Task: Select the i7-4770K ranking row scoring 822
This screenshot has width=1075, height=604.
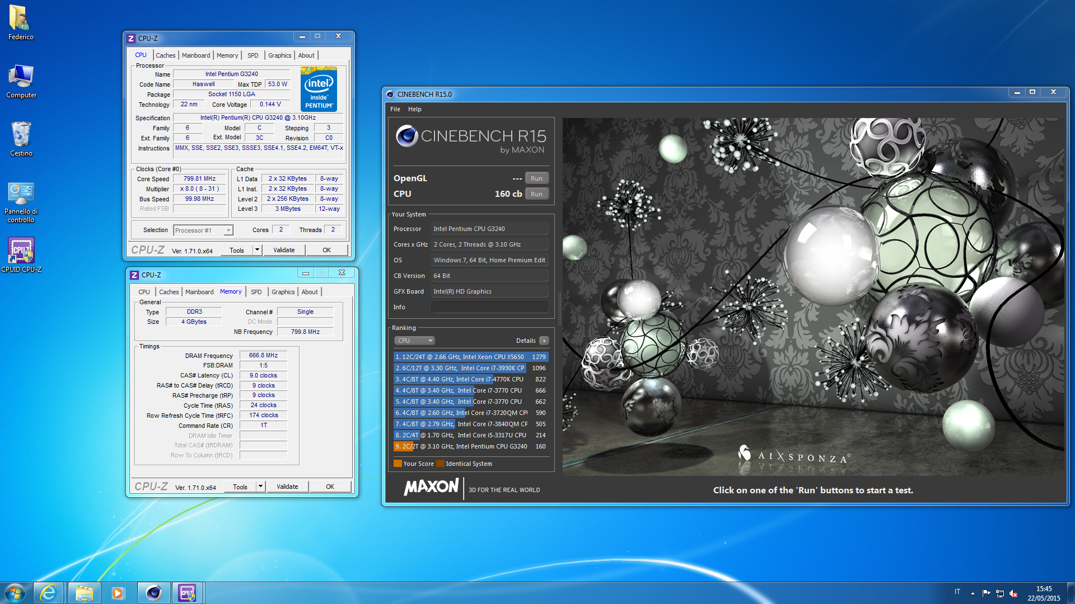Action: (470, 379)
